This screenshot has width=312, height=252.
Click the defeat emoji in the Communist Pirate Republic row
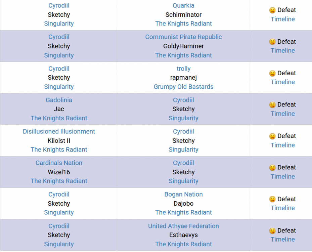pos(272,42)
